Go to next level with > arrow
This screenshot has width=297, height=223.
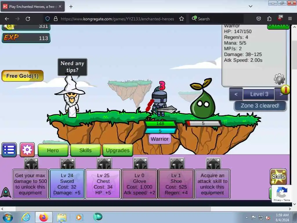pyautogui.click(x=281, y=94)
